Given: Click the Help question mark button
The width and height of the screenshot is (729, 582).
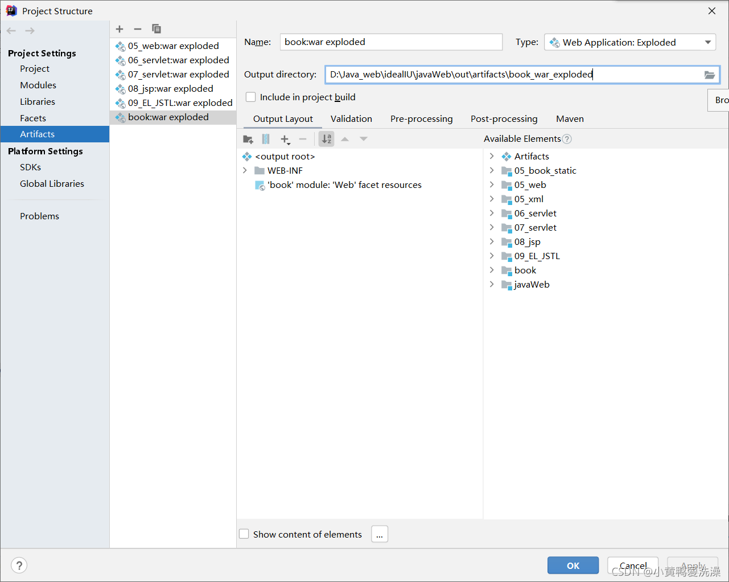Looking at the screenshot, I should click(x=19, y=565).
